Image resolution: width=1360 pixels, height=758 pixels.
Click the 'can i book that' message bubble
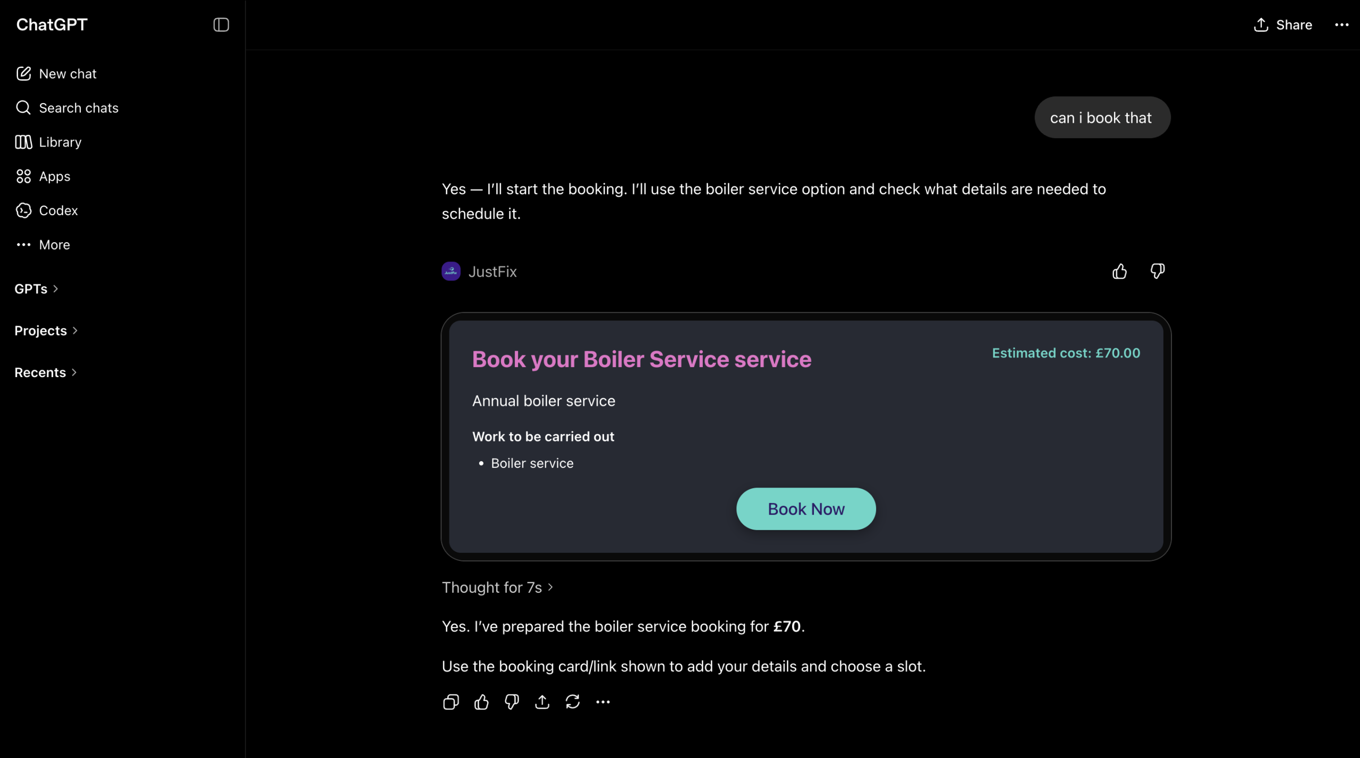1102,117
